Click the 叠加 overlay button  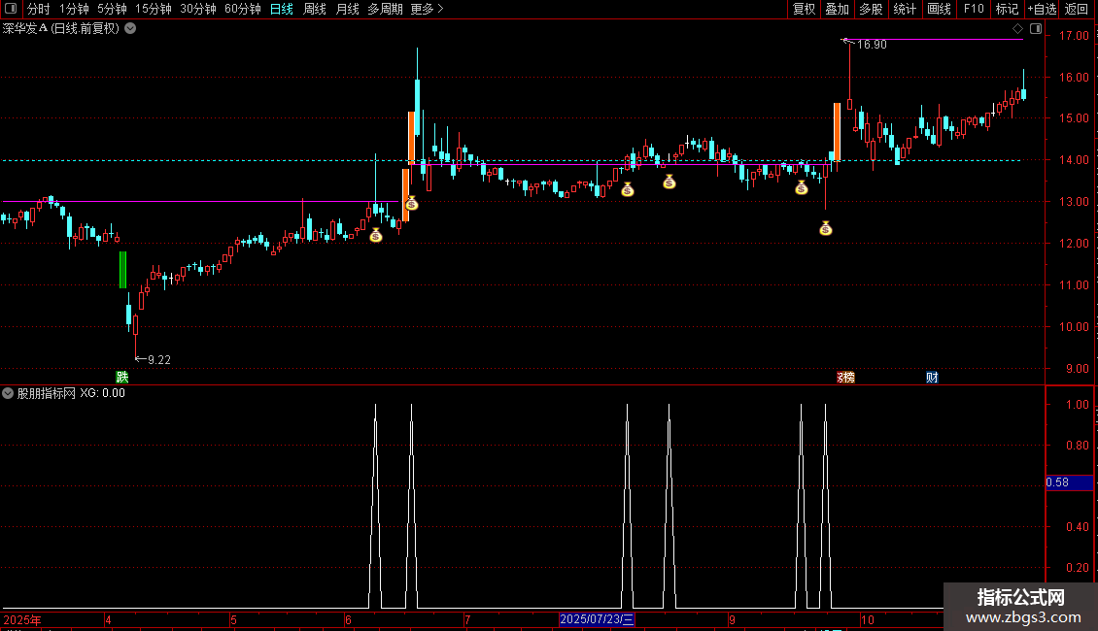[x=837, y=9]
